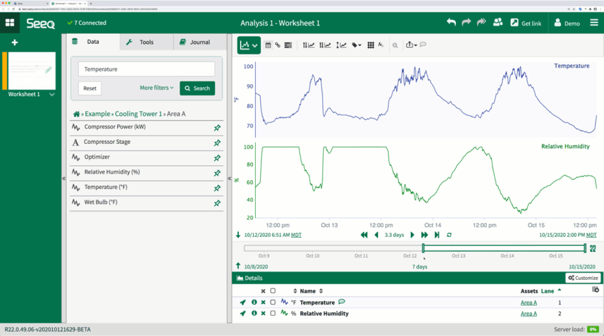The width and height of the screenshot is (604, 336).
Task: Click the investigate range binoculars-style icon
Action: 593,248
